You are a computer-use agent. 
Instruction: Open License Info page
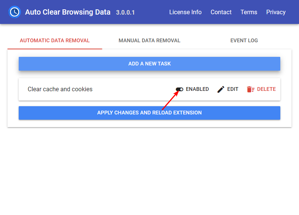pyautogui.click(x=185, y=12)
